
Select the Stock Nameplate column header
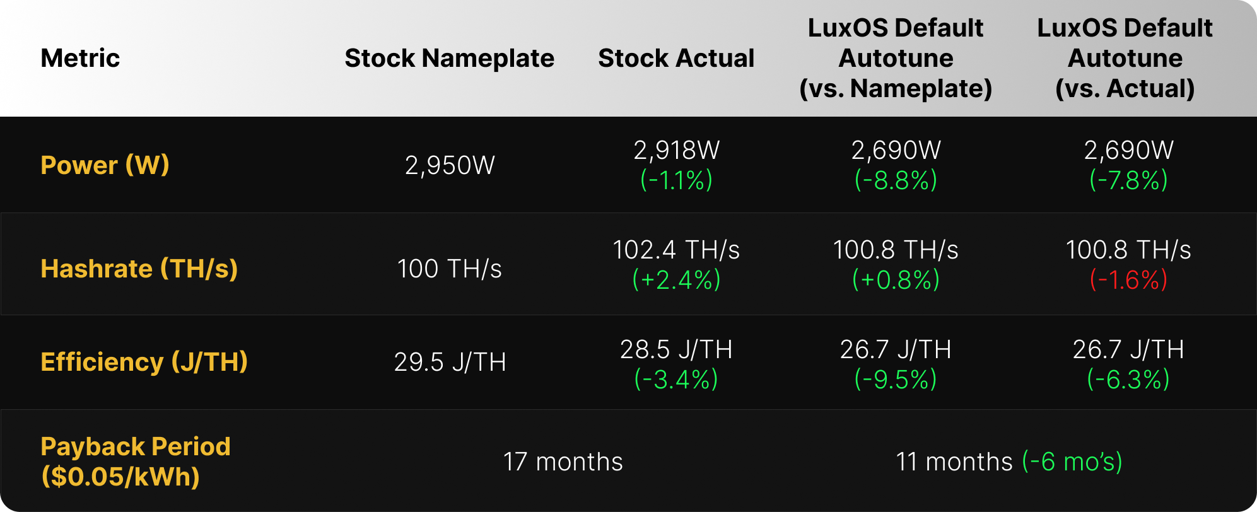pos(449,58)
